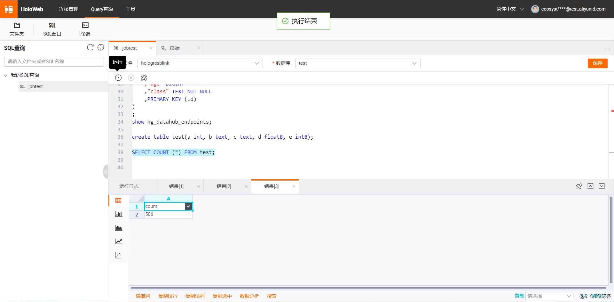Run the query with the play icon
The width and height of the screenshot is (614, 302).
[118, 78]
